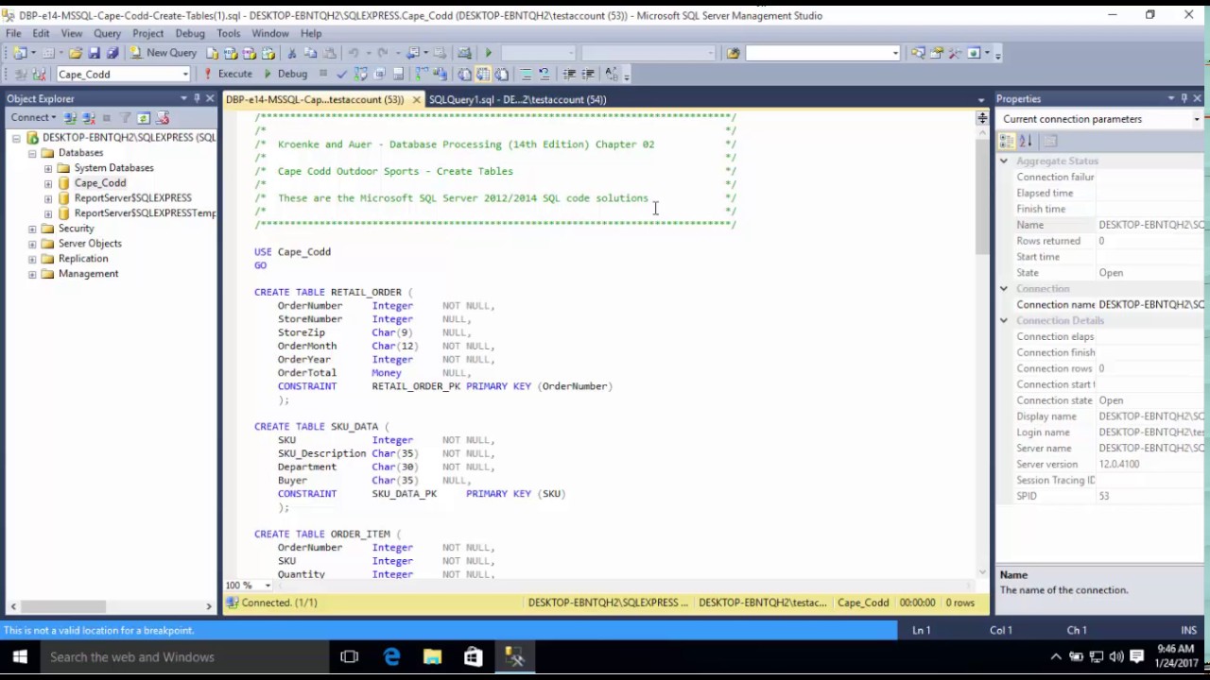This screenshot has width=1210, height=680.
Task: Open the Query menu
Action: coord(107,33)
